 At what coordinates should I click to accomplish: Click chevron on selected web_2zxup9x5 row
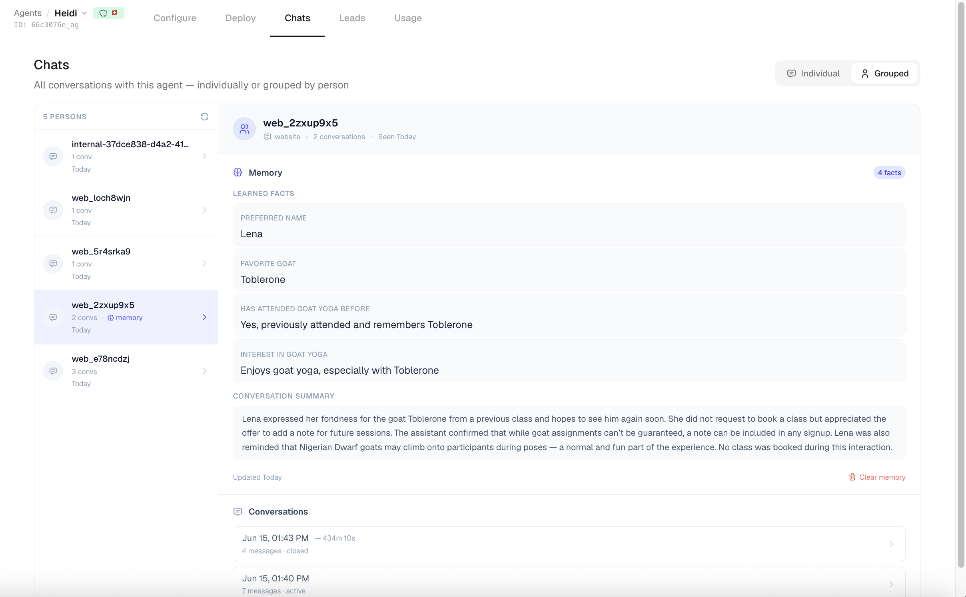pyautogui.click(x=204, y=317)
